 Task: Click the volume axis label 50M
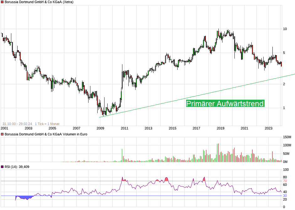click(286, 154)
